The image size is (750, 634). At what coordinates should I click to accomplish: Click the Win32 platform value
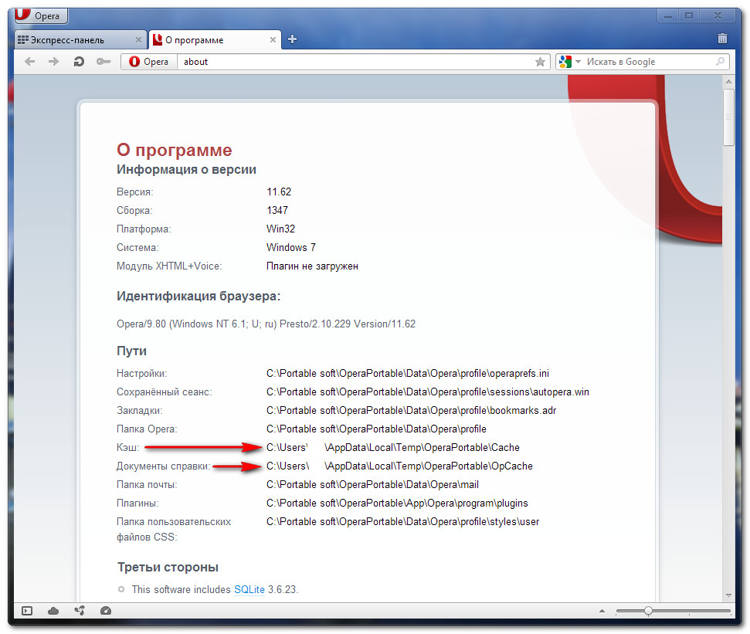281,229
